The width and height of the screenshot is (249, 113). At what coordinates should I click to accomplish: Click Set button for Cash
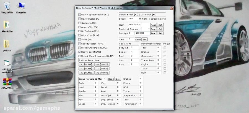coord(160,25)
